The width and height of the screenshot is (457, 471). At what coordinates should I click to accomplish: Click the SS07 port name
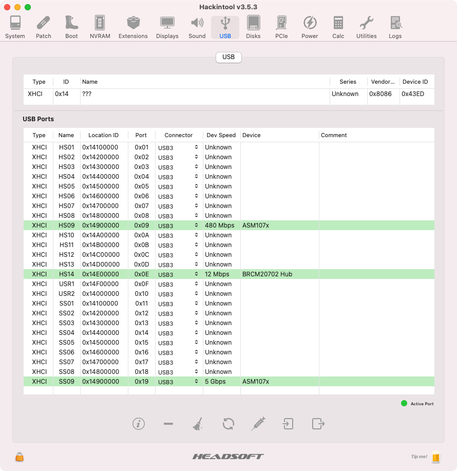coord(66,362)
